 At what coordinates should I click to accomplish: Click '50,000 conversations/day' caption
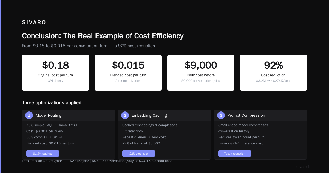[x=201, y=81]
